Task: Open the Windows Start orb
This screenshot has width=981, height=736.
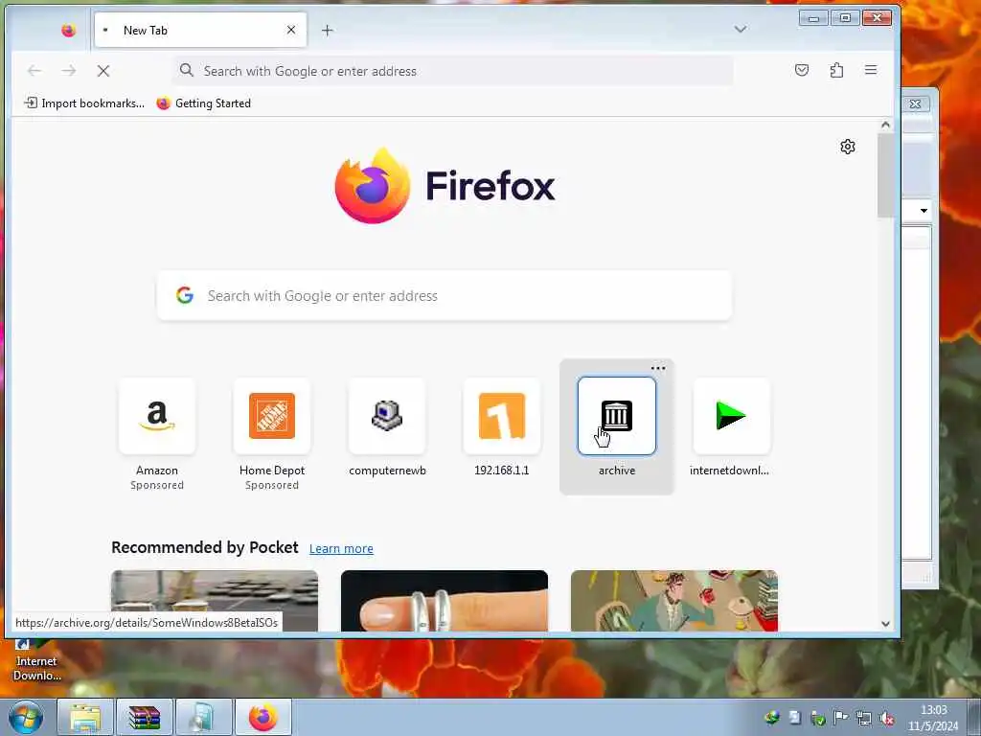Action: point(26,717)
